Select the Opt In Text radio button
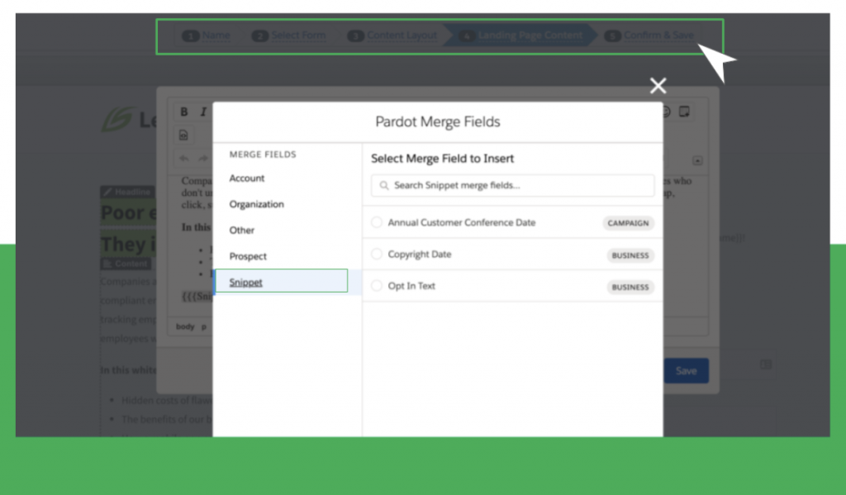Image resolution: width=846 pixels, height=495 pixels. click(377, 286)
